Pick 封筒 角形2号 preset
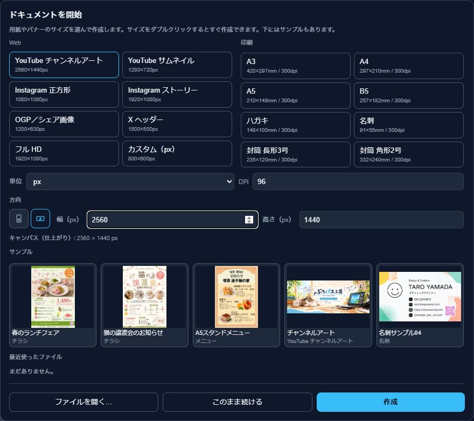Screen dimensions: 474x421 click(x=409, y=155)
